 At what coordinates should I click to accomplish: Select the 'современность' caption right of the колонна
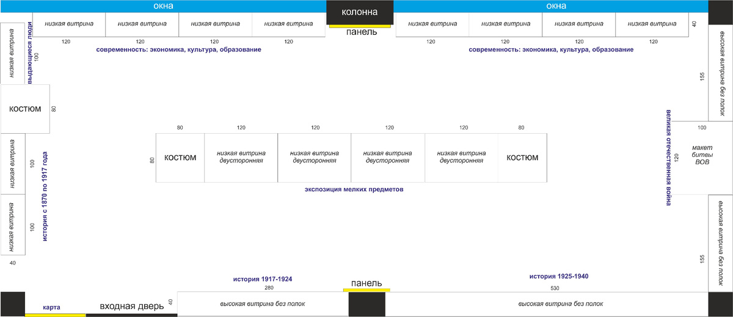(x=552, y=49)
